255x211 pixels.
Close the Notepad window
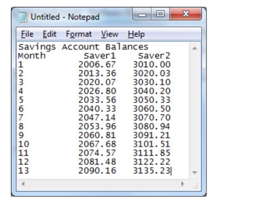pyautogui.click(x=185, y=14)
